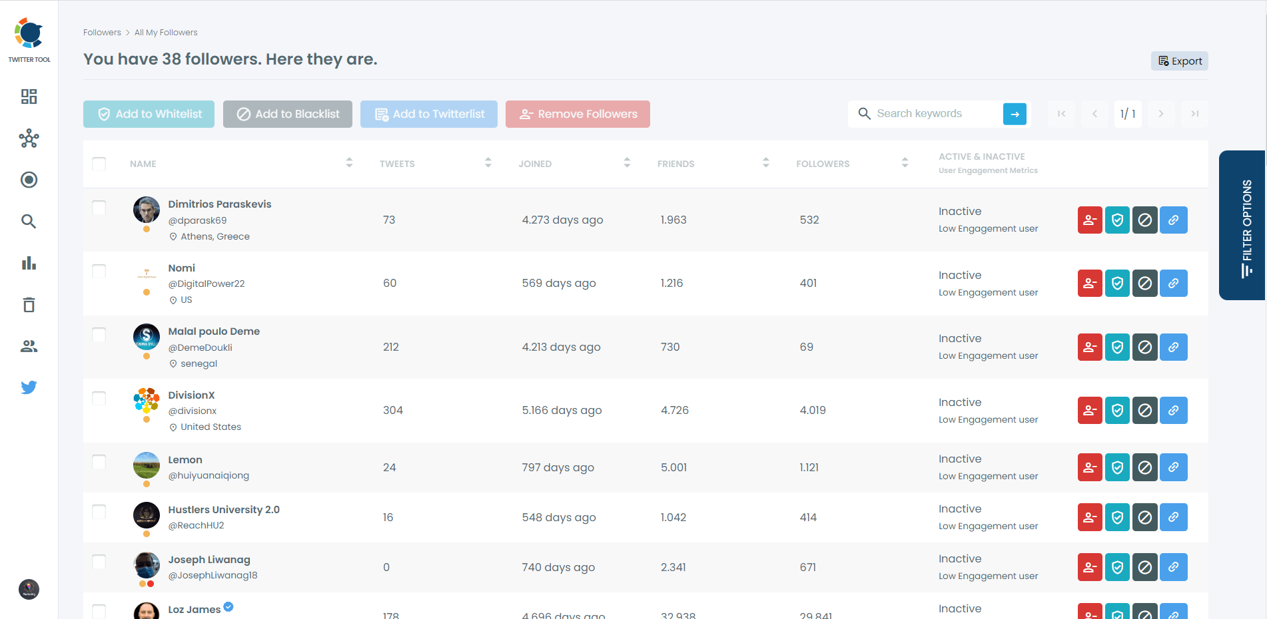Image resolution: width=1267 pixels, height=619 pixels.
Task: Sort the table by Joined column
Action: 627,163
